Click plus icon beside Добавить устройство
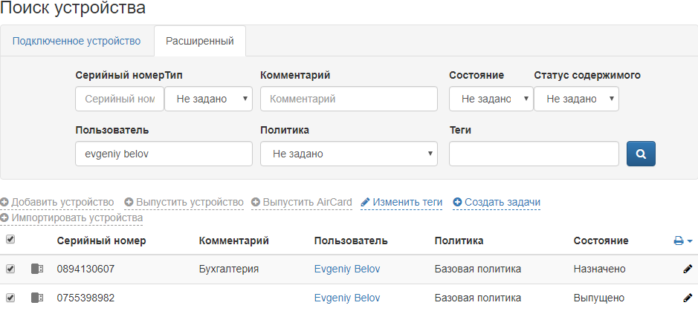Viewport: 698px width, 314px height. [4, 202]
